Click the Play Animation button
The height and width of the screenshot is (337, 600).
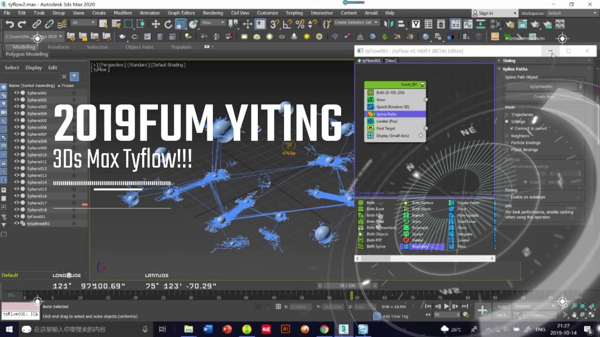click(x=446, y=306)
